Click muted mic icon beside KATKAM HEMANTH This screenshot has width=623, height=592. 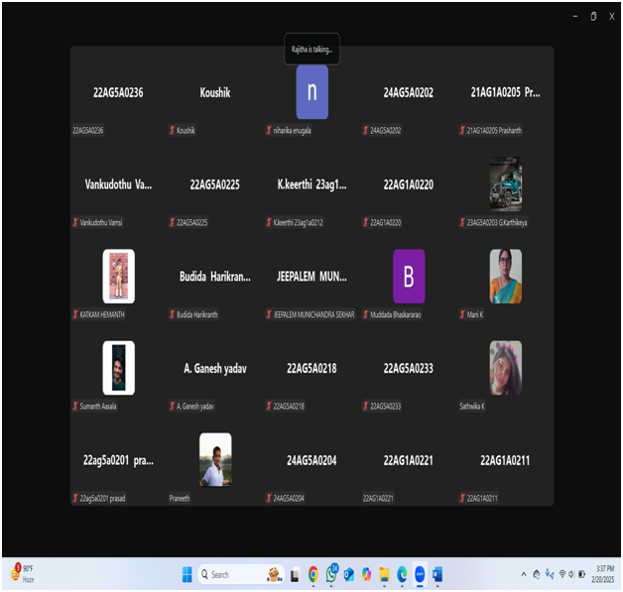coord(75,314)
